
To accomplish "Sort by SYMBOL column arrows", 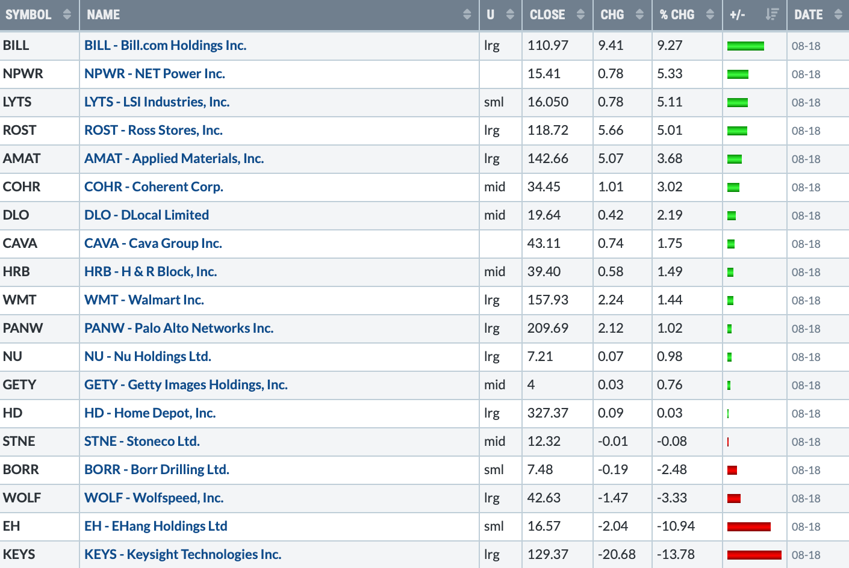I will [x=67, y=14].
